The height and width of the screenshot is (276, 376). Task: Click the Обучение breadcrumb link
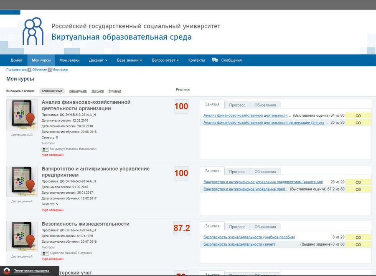click(39, 70)
